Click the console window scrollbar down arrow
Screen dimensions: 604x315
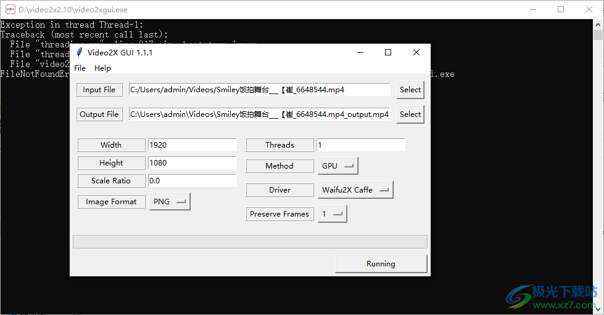pos(598,309)
